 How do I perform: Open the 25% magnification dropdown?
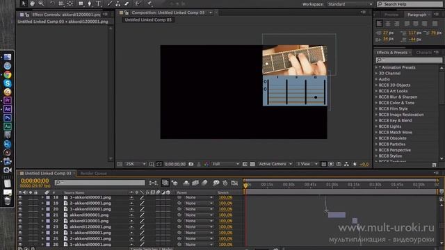pyautogui.click(x=136, y=164)
